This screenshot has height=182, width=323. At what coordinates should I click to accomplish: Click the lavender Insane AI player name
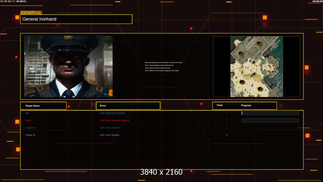[x=30, y=135]
